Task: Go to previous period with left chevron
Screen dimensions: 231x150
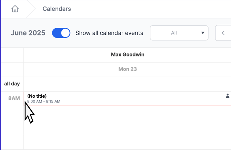Action: [x=223, y=33]
